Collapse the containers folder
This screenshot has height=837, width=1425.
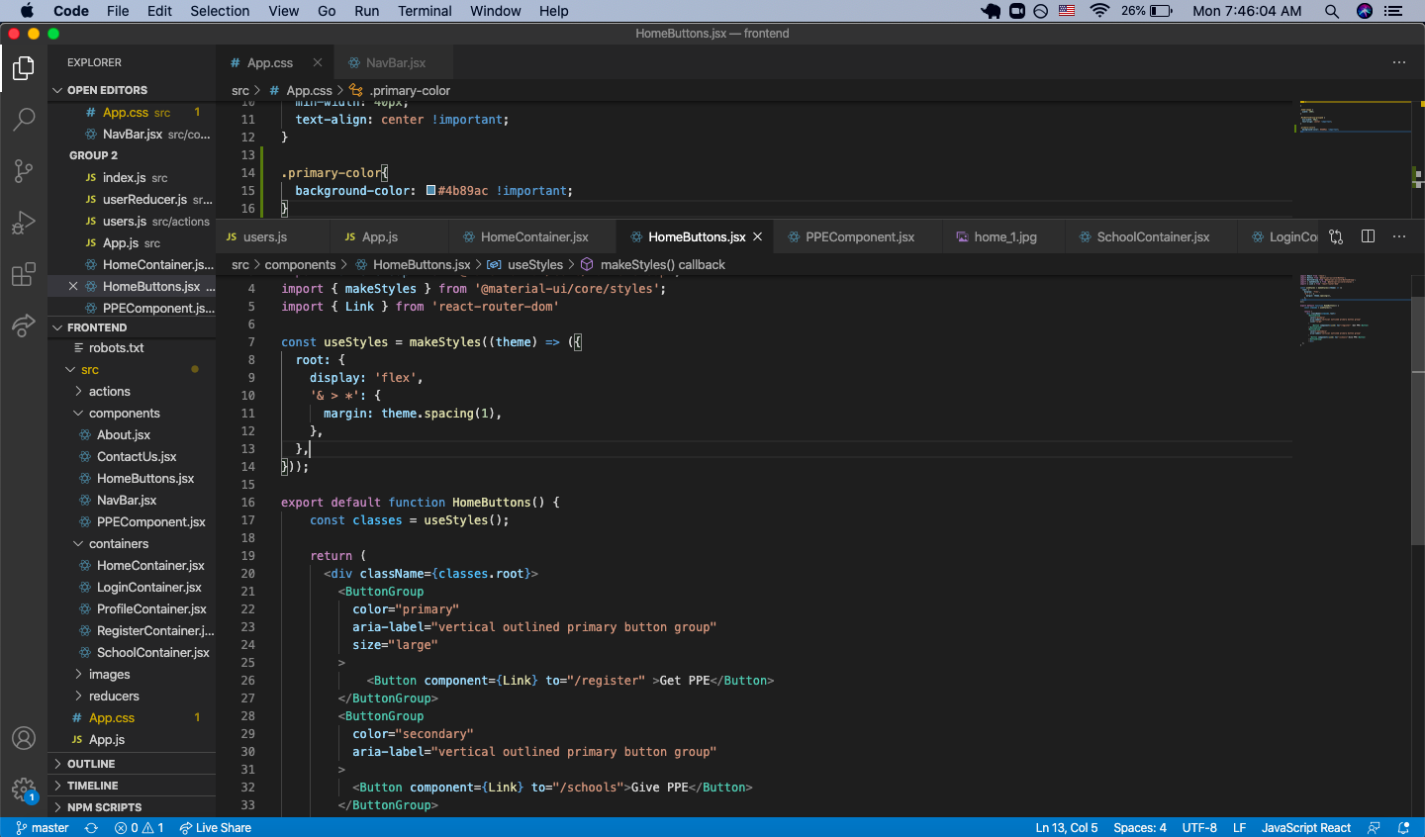(118, 544)
